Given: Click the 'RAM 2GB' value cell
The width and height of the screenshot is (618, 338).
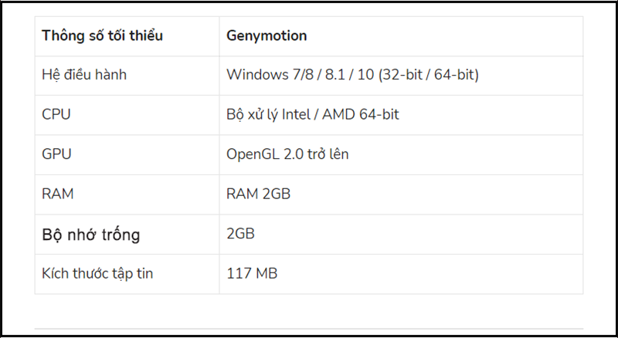Looking at the screenshot, I should coord(259,194).
